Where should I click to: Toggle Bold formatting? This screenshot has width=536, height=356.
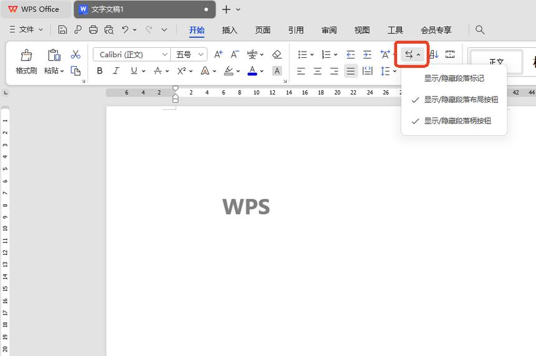[x=100, y=71]
